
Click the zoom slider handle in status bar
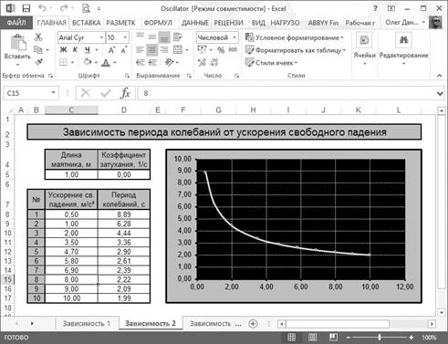click(x=380, y=337)
